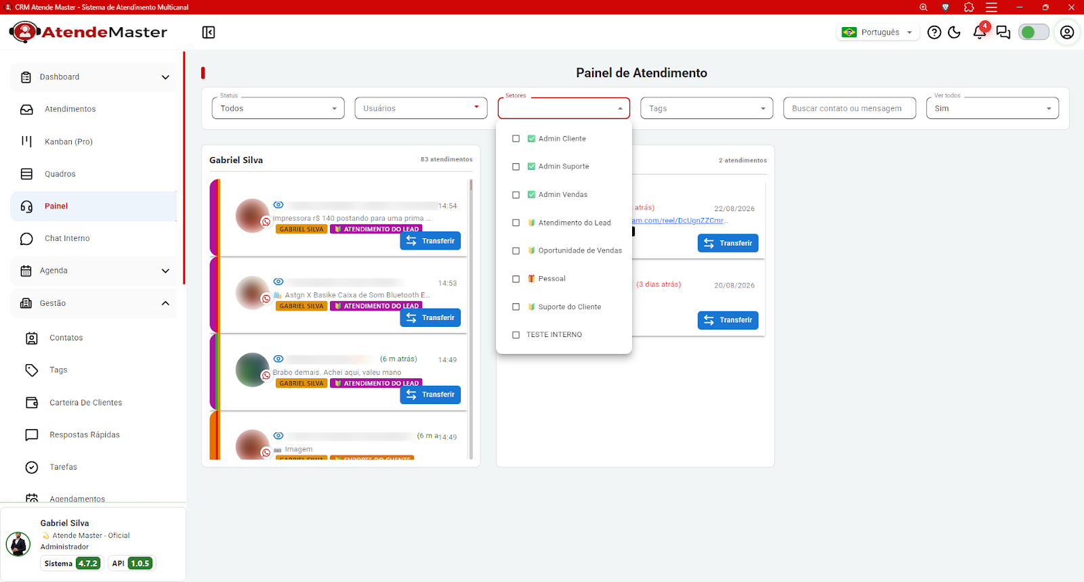The height and width of the screenshot is (582, 1084).
Task: Open the help question mark icon
Action: coord(934,32)
